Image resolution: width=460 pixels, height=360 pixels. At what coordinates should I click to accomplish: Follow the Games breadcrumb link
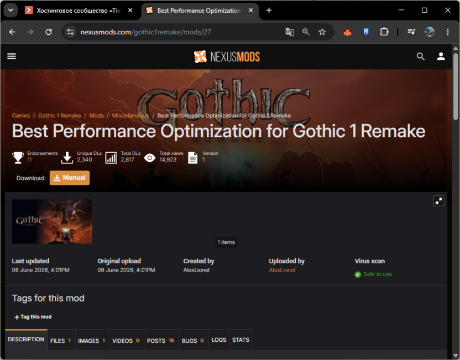(21, 116)
